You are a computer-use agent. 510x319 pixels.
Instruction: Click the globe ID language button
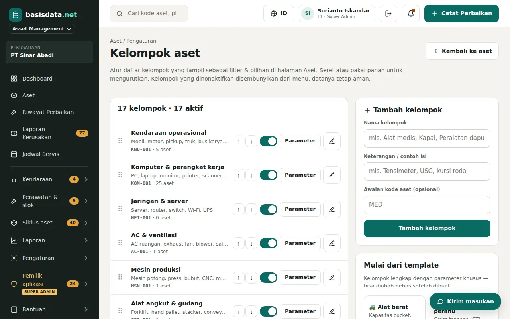pos(279,14)
